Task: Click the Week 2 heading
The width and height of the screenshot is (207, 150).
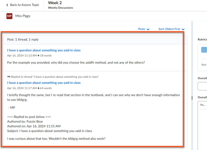Action: tap(55, 3)
